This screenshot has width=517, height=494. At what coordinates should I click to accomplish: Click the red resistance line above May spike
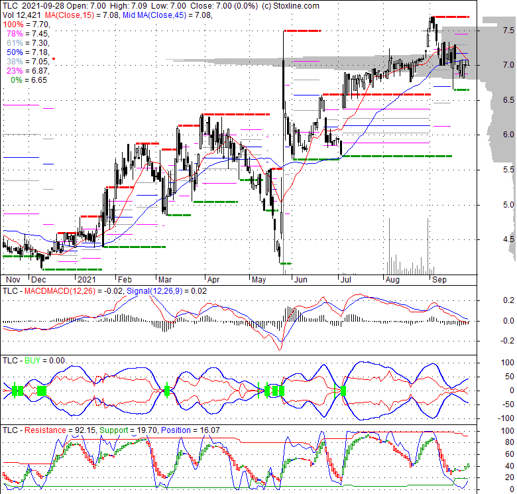pyautogui.click(x=302, y=31)
